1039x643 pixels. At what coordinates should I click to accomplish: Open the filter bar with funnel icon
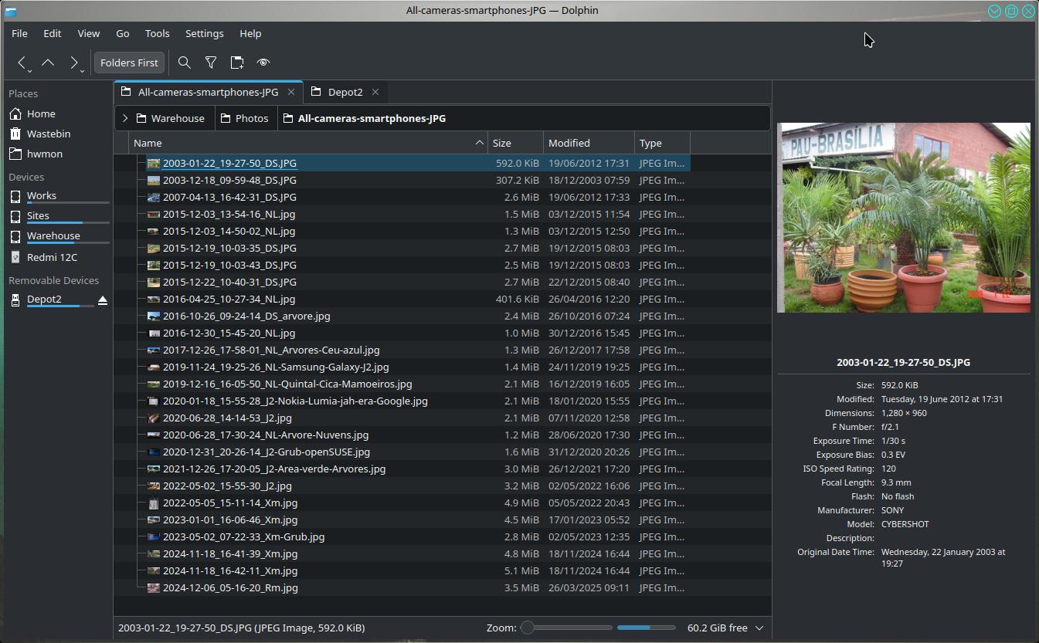pyautogui.click(x=210, y=63)
